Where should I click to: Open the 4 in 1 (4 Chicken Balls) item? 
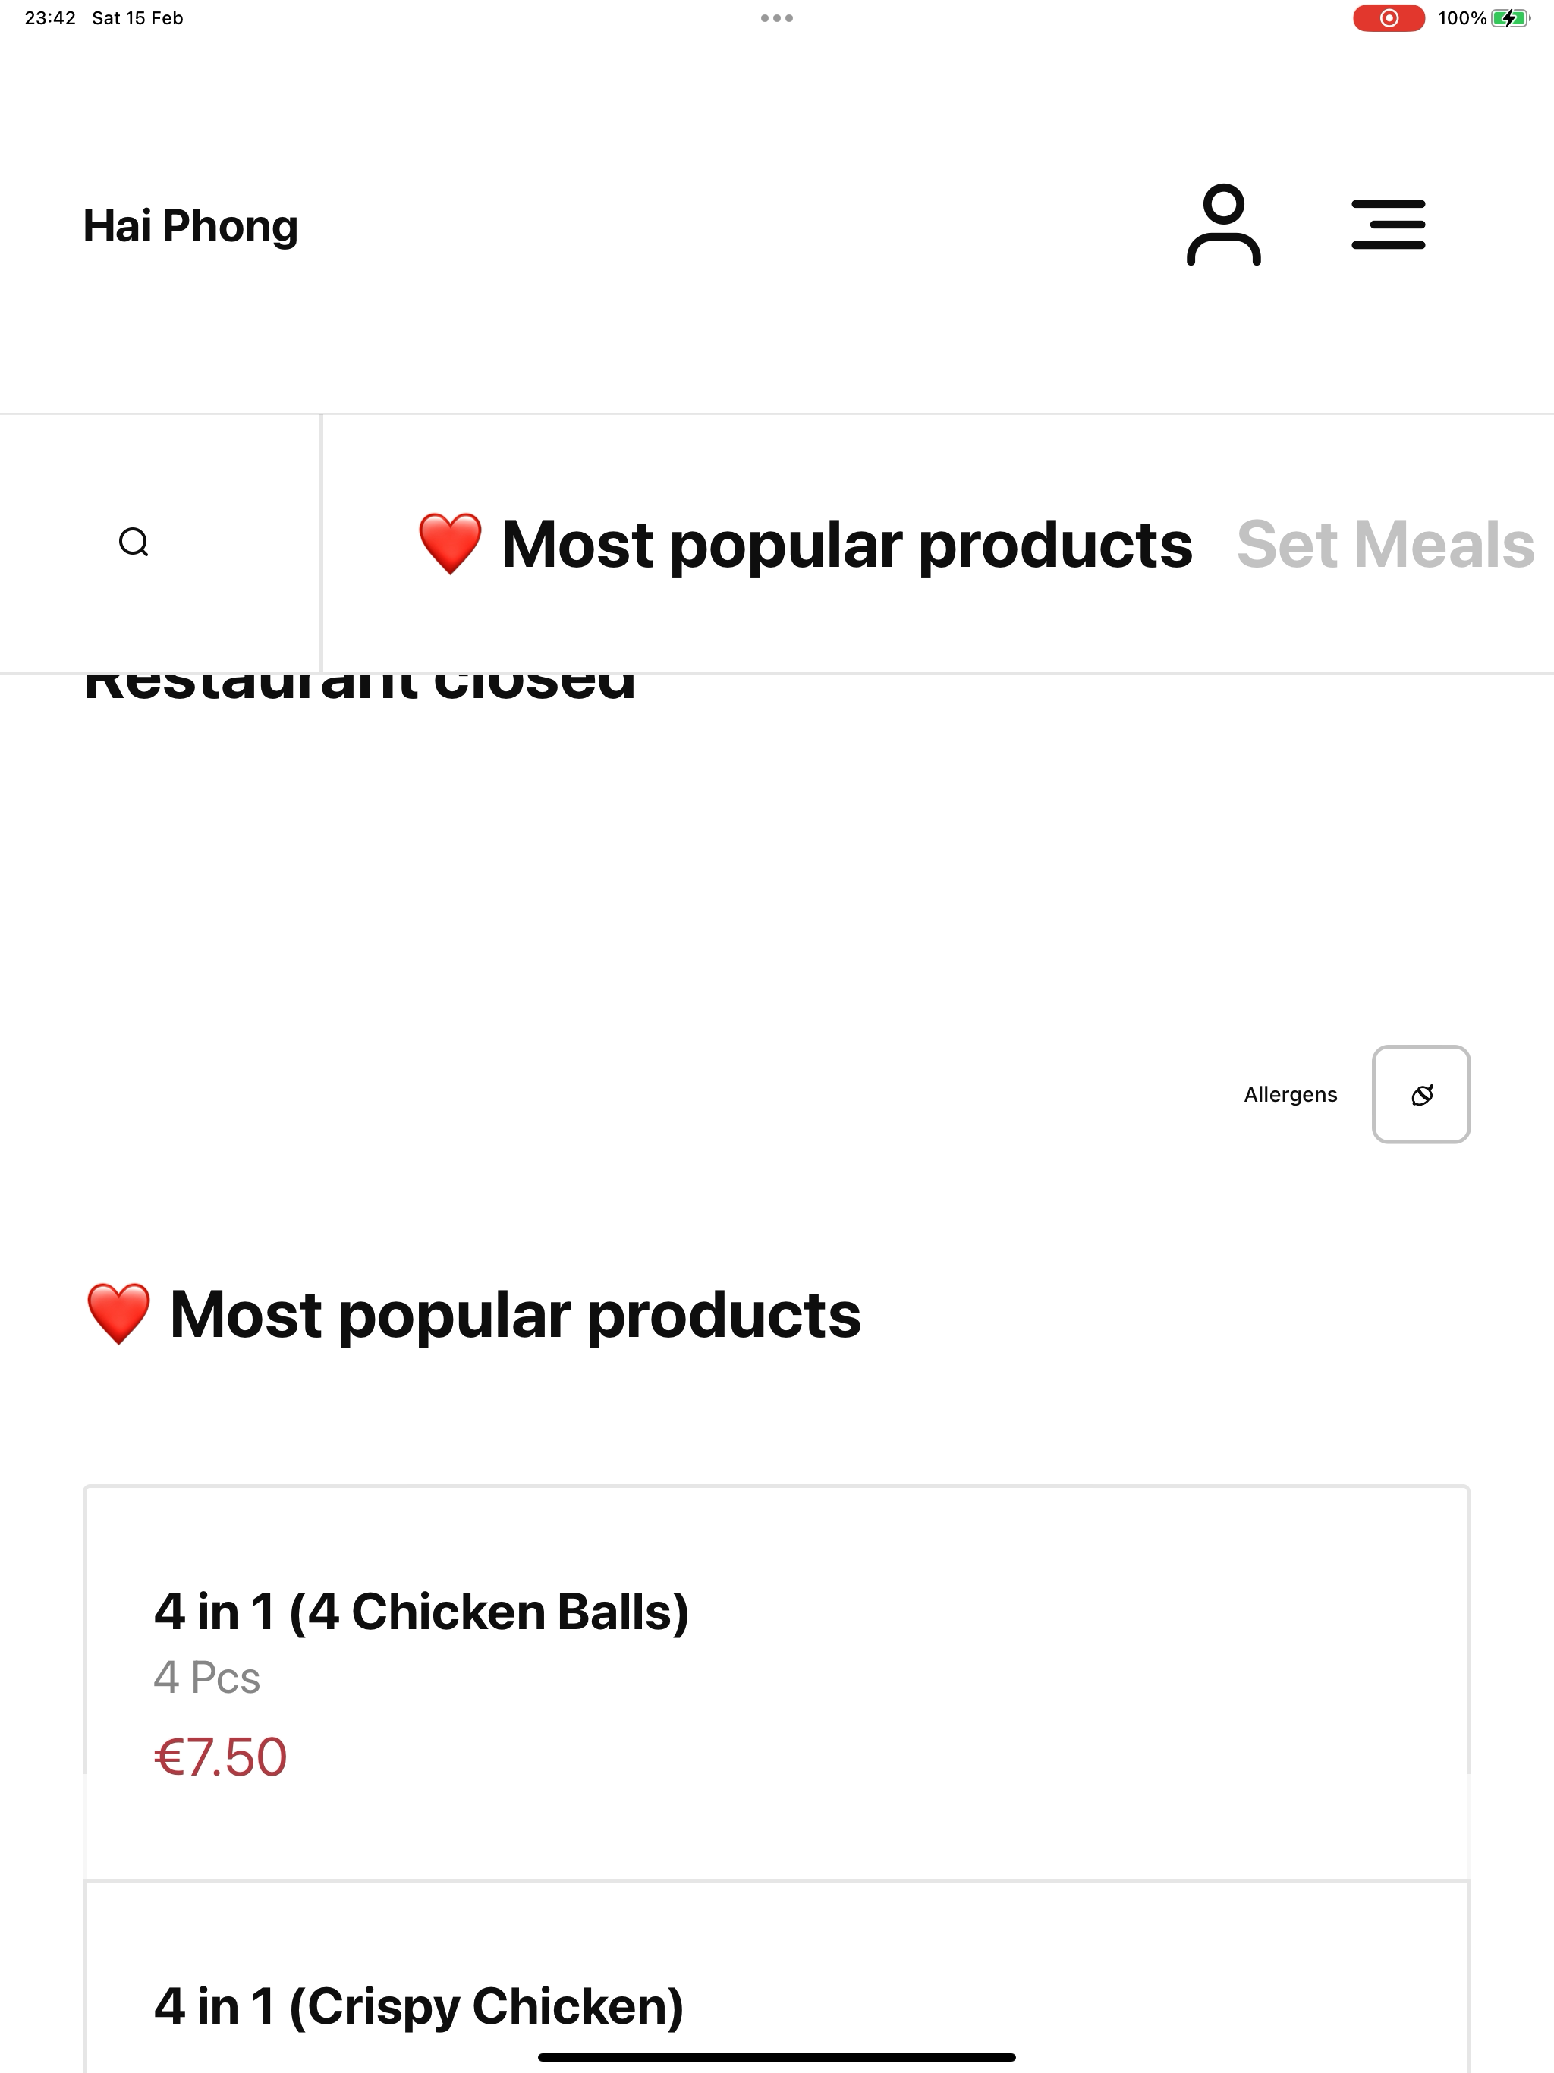click(777, 1683)
